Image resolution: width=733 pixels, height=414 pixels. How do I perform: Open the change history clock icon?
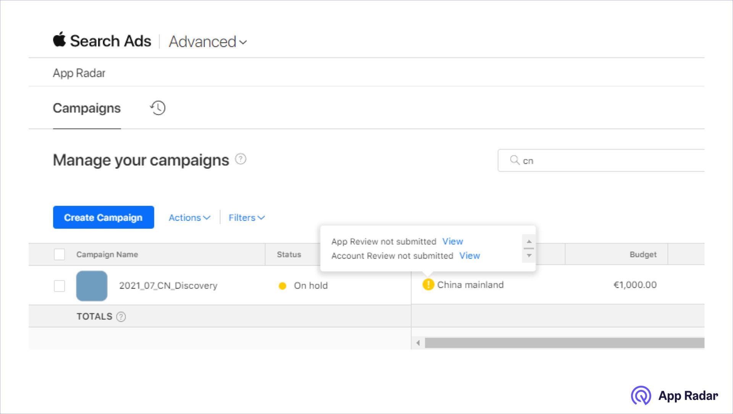[158, 108]
